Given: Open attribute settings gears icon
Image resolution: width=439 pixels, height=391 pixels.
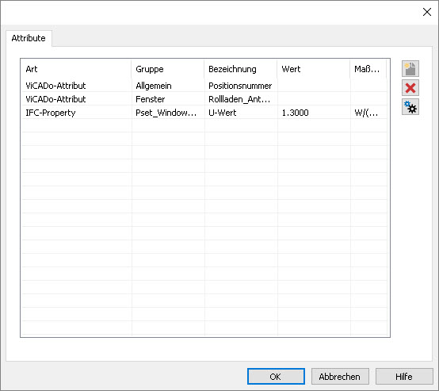Looking at the screenshot, I should click(x=410, y=107).
